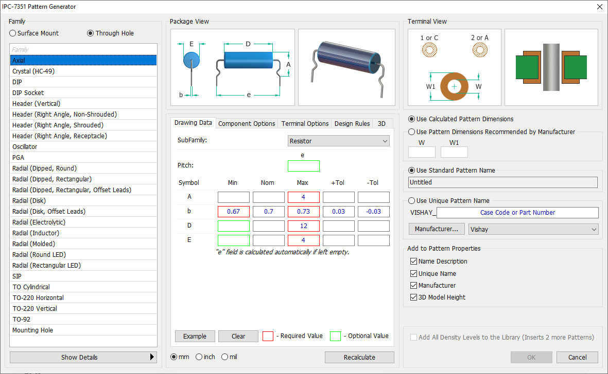The width and height of the screenshot is (608, 374).
Task: Switch units to inch
Action: (x=199, y=357)
